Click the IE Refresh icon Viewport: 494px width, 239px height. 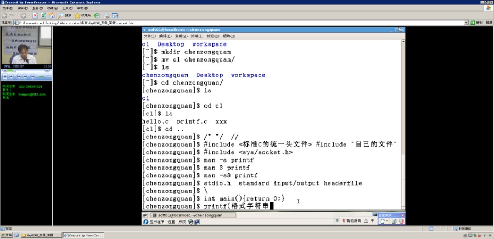point(43,15)
